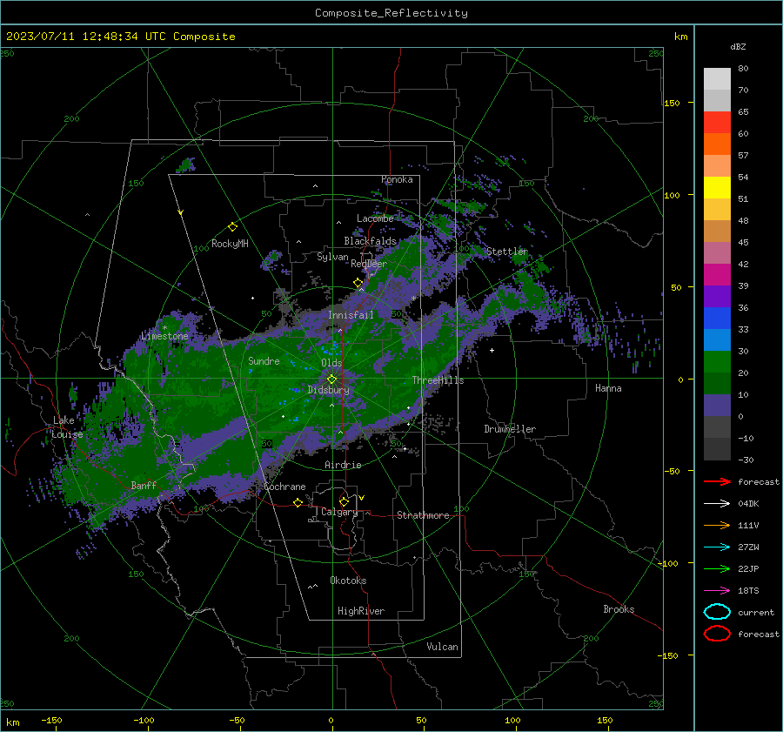783x732 pixels.
Task: Click the yellow diamond marker above Calgary
Action: (x=344, y=501)
